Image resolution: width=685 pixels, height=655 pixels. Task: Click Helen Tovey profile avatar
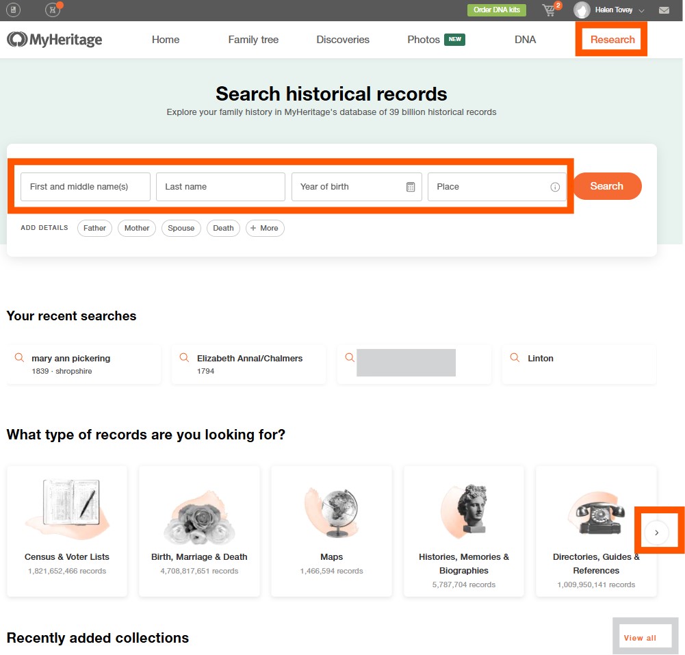tap(582, 10)
